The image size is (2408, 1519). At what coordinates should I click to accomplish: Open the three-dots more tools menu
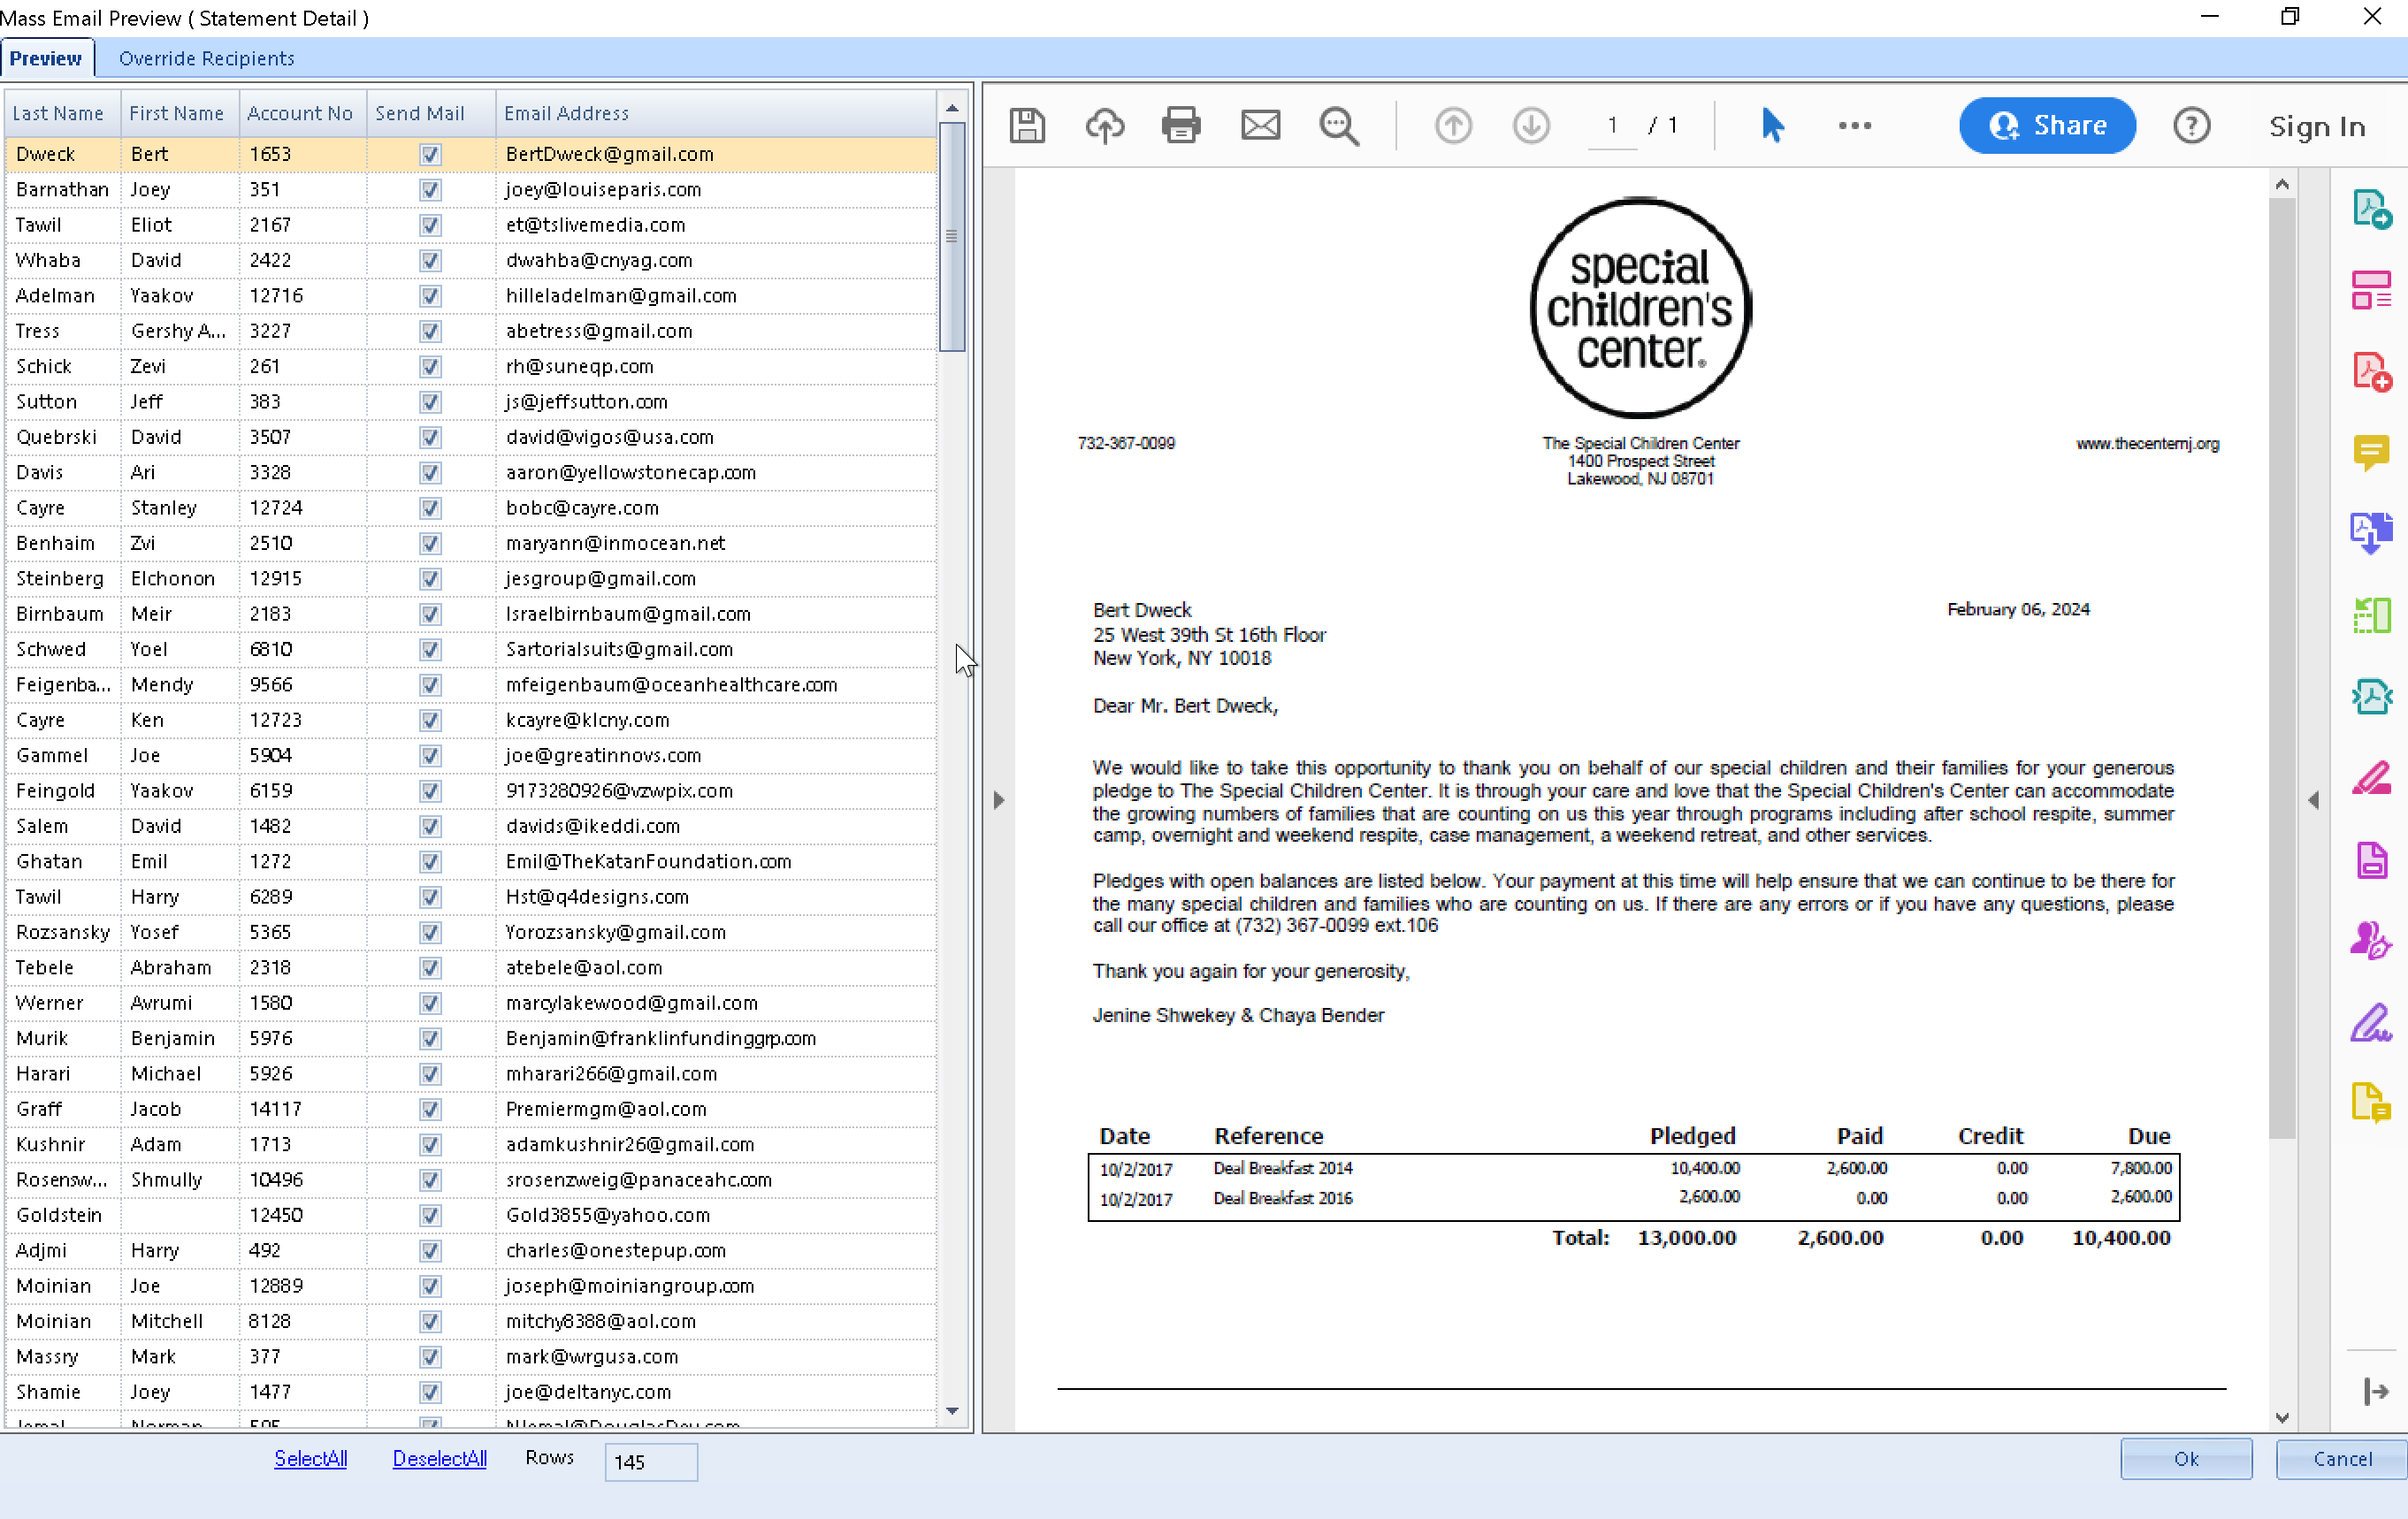[1854, 126]
